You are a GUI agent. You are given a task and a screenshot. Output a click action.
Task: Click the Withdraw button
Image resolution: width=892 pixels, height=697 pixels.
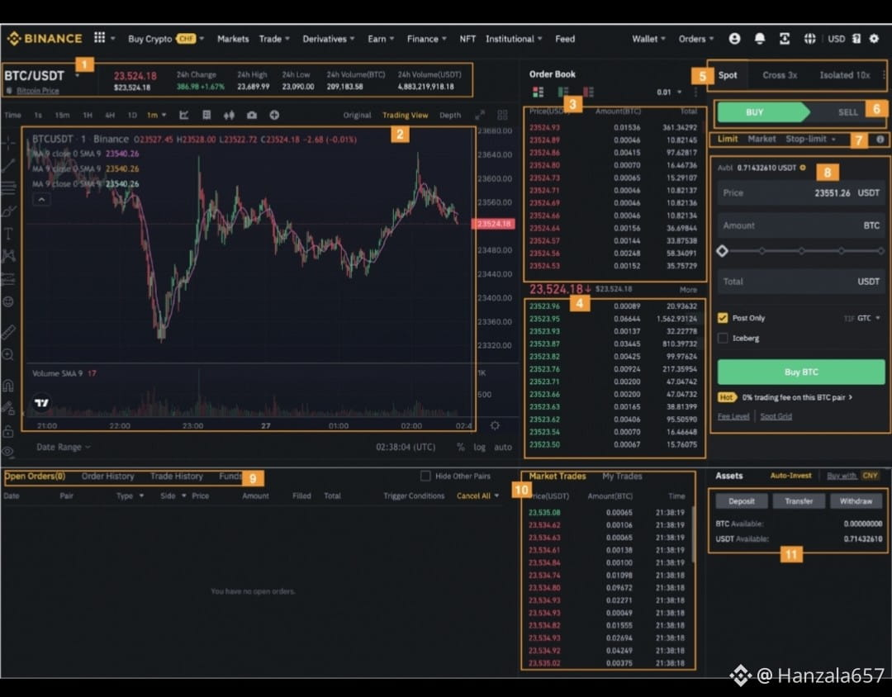tap(856, 501)
